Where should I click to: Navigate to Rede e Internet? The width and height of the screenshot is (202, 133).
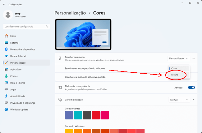(26, 56)
